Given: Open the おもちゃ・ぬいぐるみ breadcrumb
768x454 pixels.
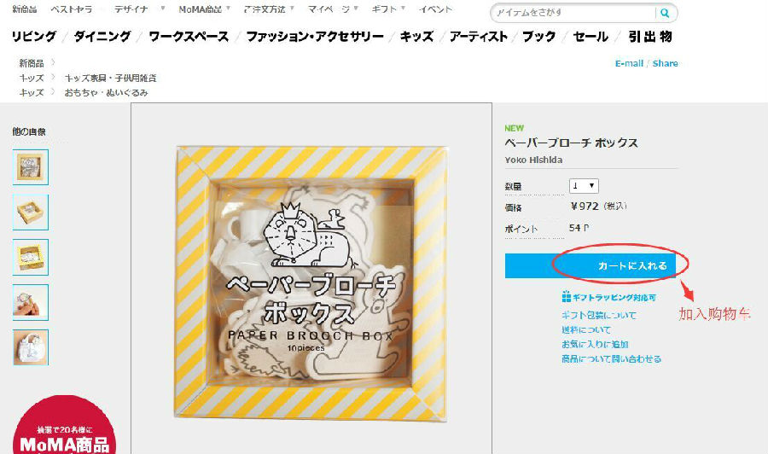Looking at the screenshot, I should [106, 92].
